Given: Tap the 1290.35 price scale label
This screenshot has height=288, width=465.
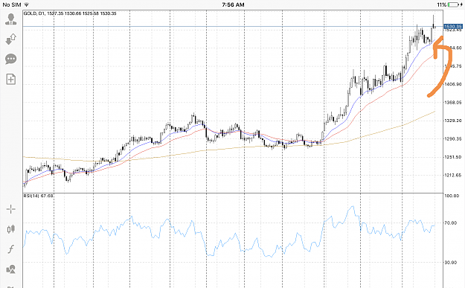Looking at the screenshot, I should [x=453, y=139].
